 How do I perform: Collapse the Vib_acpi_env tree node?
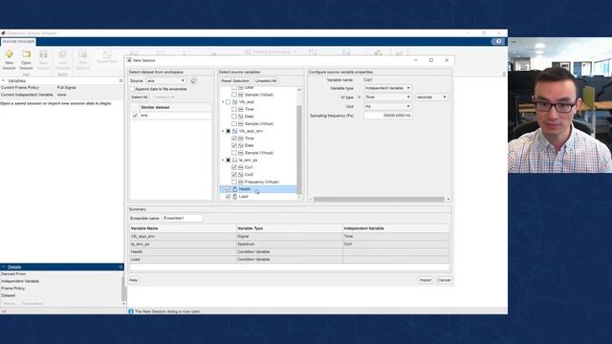(223, 131)
